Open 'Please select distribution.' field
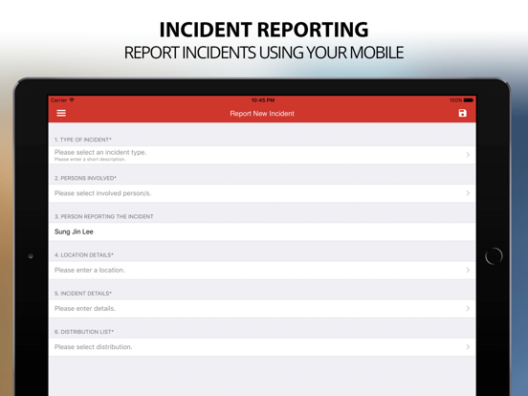This screenshot has height=396, width=528. click(262, 347)
